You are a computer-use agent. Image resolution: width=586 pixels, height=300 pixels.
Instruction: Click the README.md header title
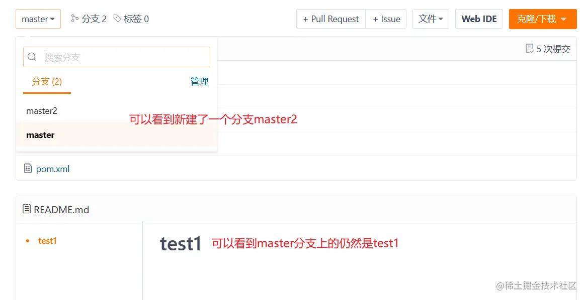pos(61,209)
